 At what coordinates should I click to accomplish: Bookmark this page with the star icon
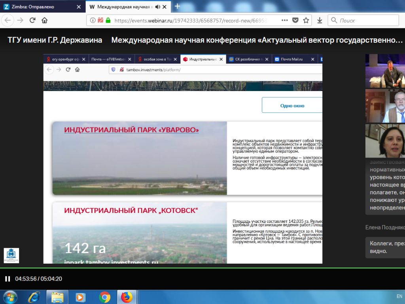point(306,20)
